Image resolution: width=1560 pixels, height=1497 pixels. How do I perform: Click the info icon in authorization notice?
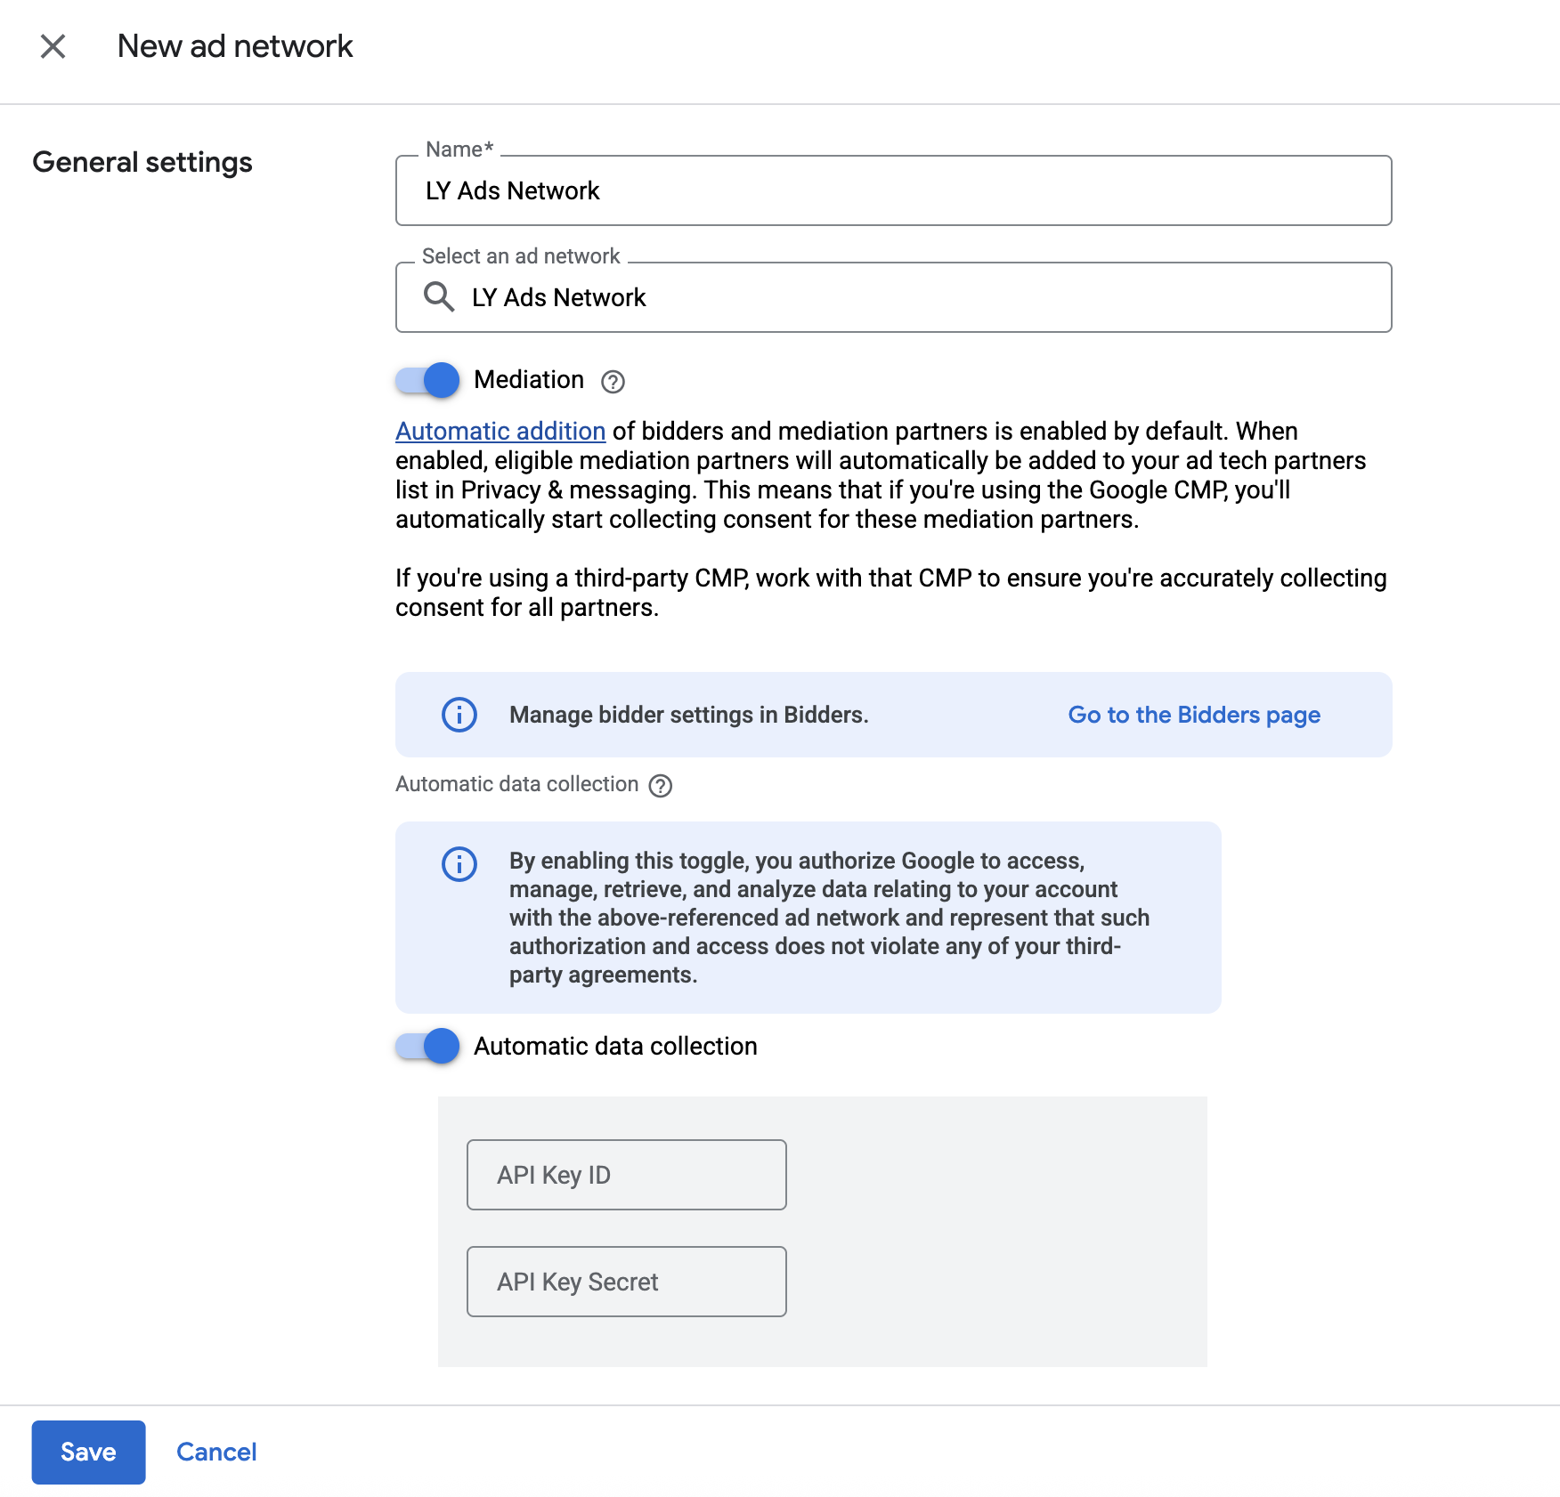pyautogui.click(x=459, y=864)
